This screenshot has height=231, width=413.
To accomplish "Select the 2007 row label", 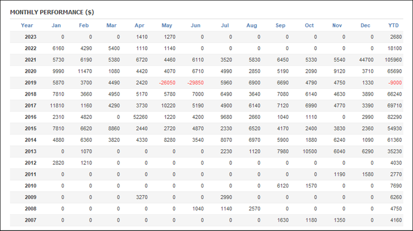I will click(x=31, y=220).
